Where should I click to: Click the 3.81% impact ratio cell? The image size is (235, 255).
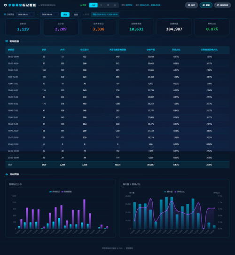coord(209,77)
